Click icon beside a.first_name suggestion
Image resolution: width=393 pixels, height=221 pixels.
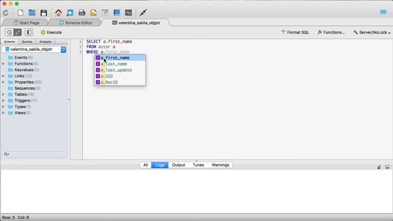(98, 58)
